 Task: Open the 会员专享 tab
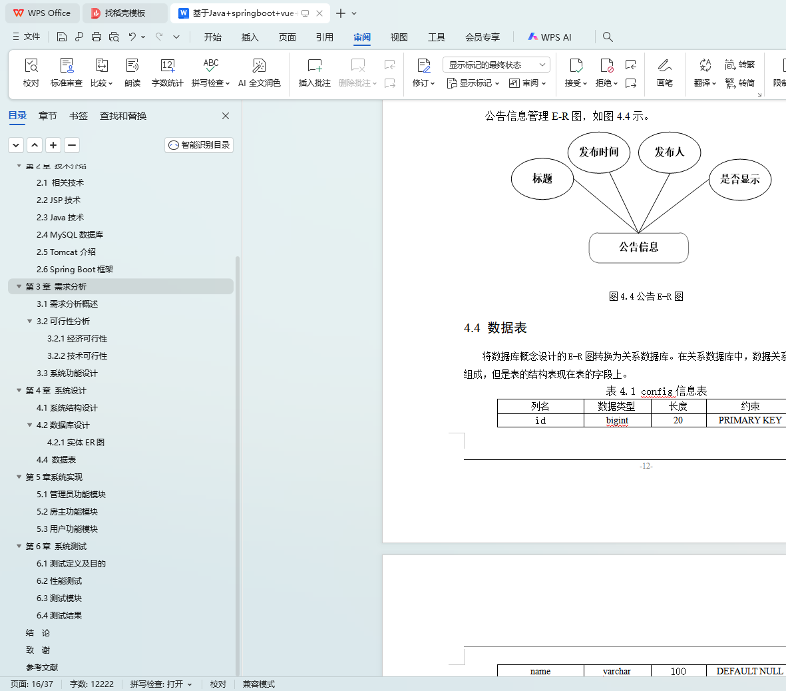point(483,37)
